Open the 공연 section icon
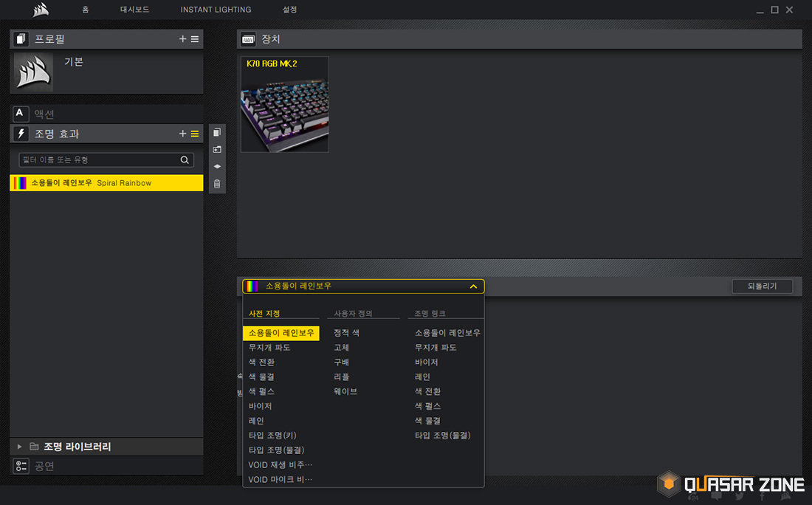 coord(21,466)
